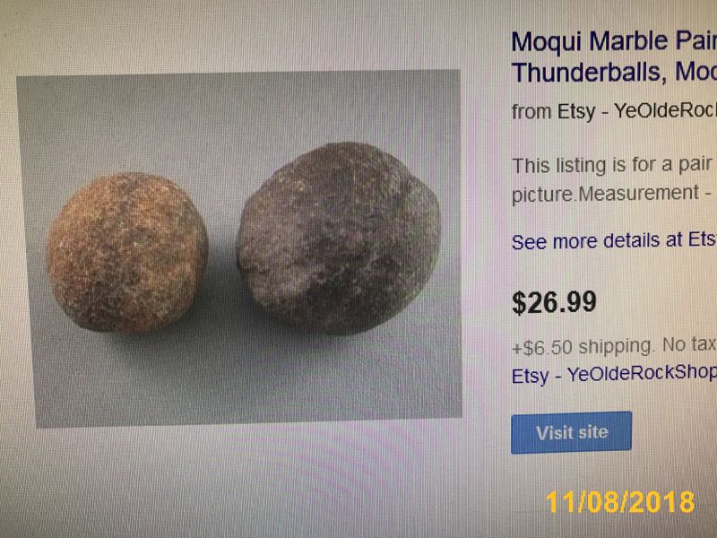Click the word Visit on the blue button
This screenshot has height=538, width=717.
pyautogui.click(x=553, y=432)
